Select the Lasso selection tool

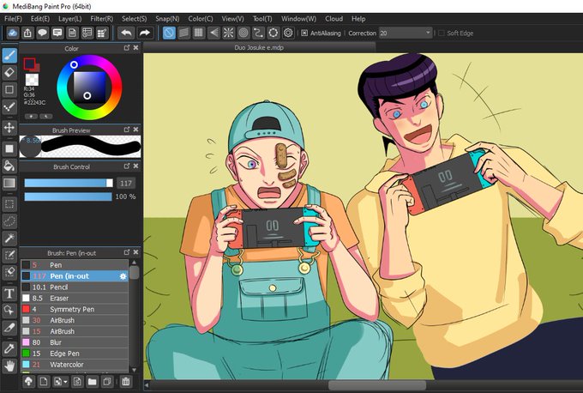pyautogui.click(x=9, y=221)
